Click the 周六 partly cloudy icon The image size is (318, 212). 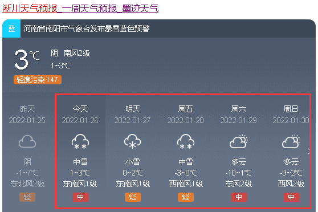tap(239, 141)
